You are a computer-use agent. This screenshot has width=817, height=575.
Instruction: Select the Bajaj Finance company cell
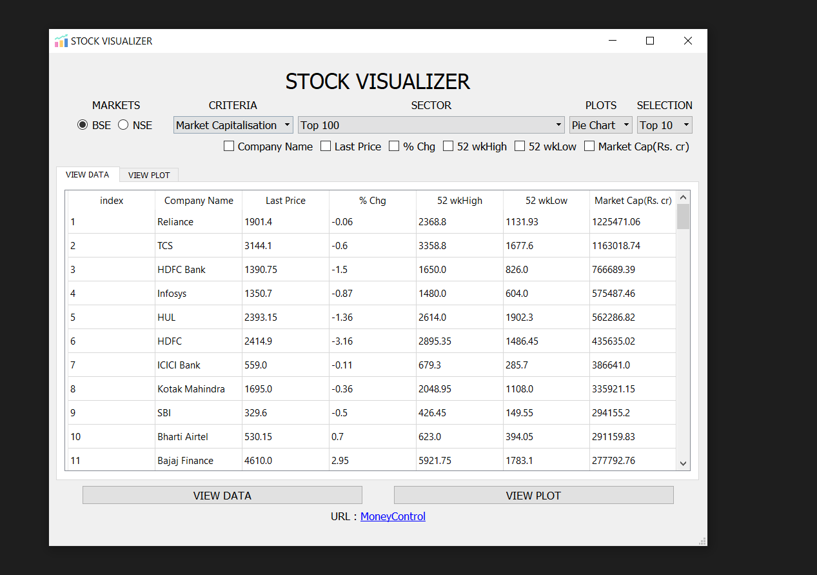pyautogui.click(x=199, y=461)
